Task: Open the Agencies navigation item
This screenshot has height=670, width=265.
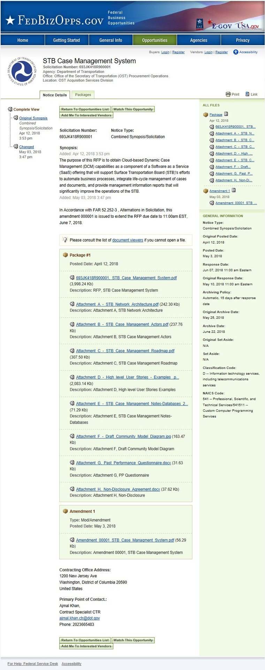Action: click(x=199, y=40)
